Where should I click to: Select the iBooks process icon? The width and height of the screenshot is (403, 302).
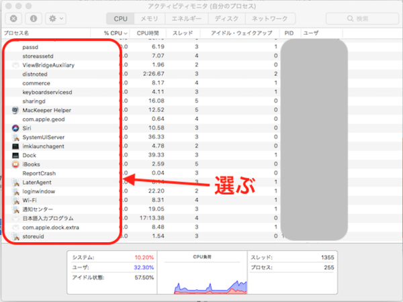pos(16,164)
